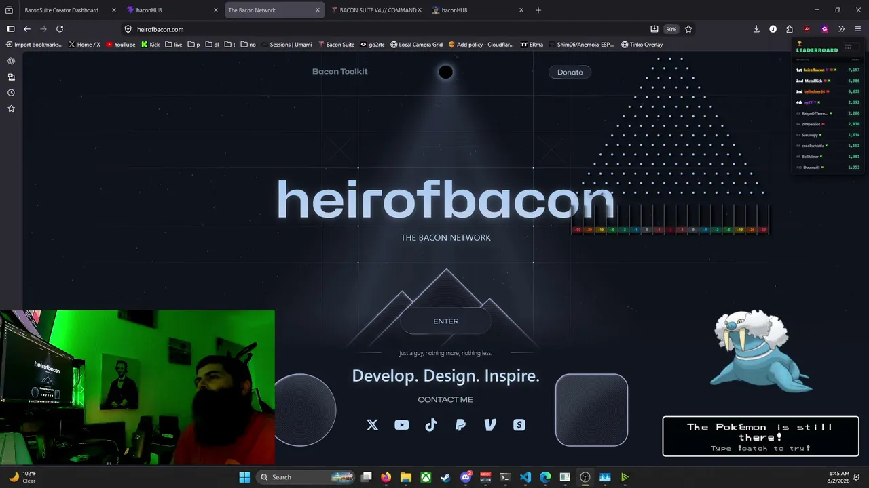Switch to BACON SUITE V4 // COMMAND tab
The width and height of the screenshot is (869, 488).
(375, 10)
